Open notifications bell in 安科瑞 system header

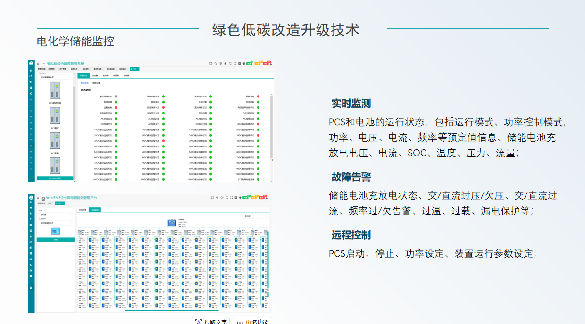(x=226, y=63)
